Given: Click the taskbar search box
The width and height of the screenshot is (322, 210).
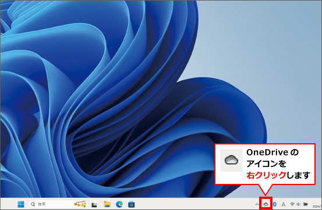Looking at the screenshot, I should (x=58, y=204).
